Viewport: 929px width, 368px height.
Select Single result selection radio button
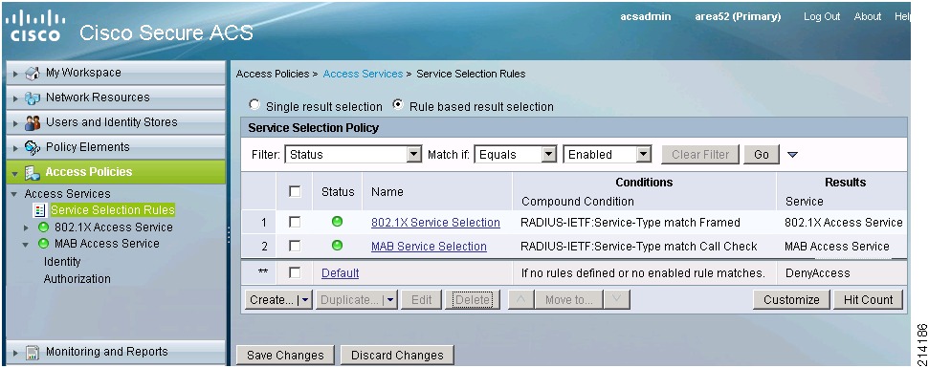tap(254, 105)
